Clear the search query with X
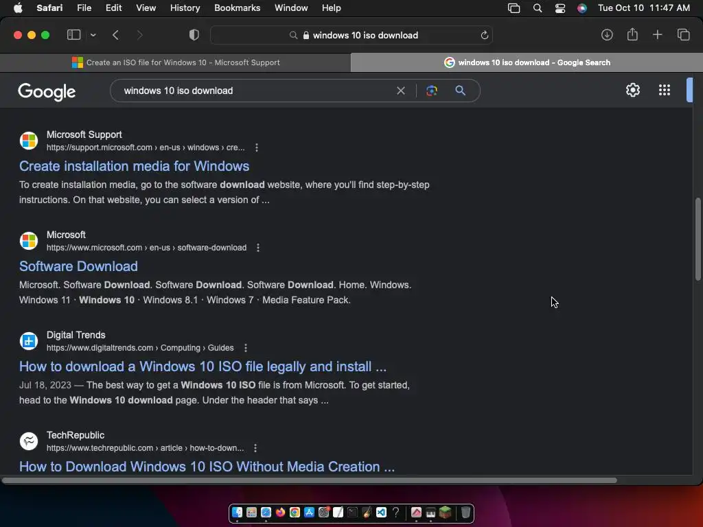The width and height of the screenshot is (703, 527). [401, 91]
